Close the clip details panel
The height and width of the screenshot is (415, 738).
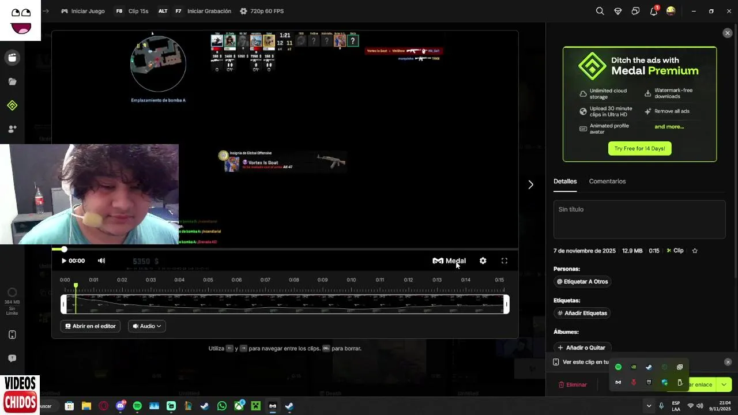point(728,33)
